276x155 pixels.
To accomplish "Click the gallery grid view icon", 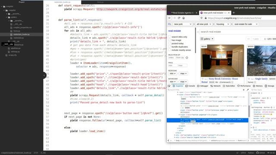I will coord(202,39).
